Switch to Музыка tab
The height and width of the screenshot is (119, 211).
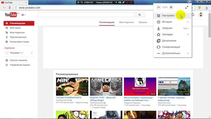click(x=143, y=22)
